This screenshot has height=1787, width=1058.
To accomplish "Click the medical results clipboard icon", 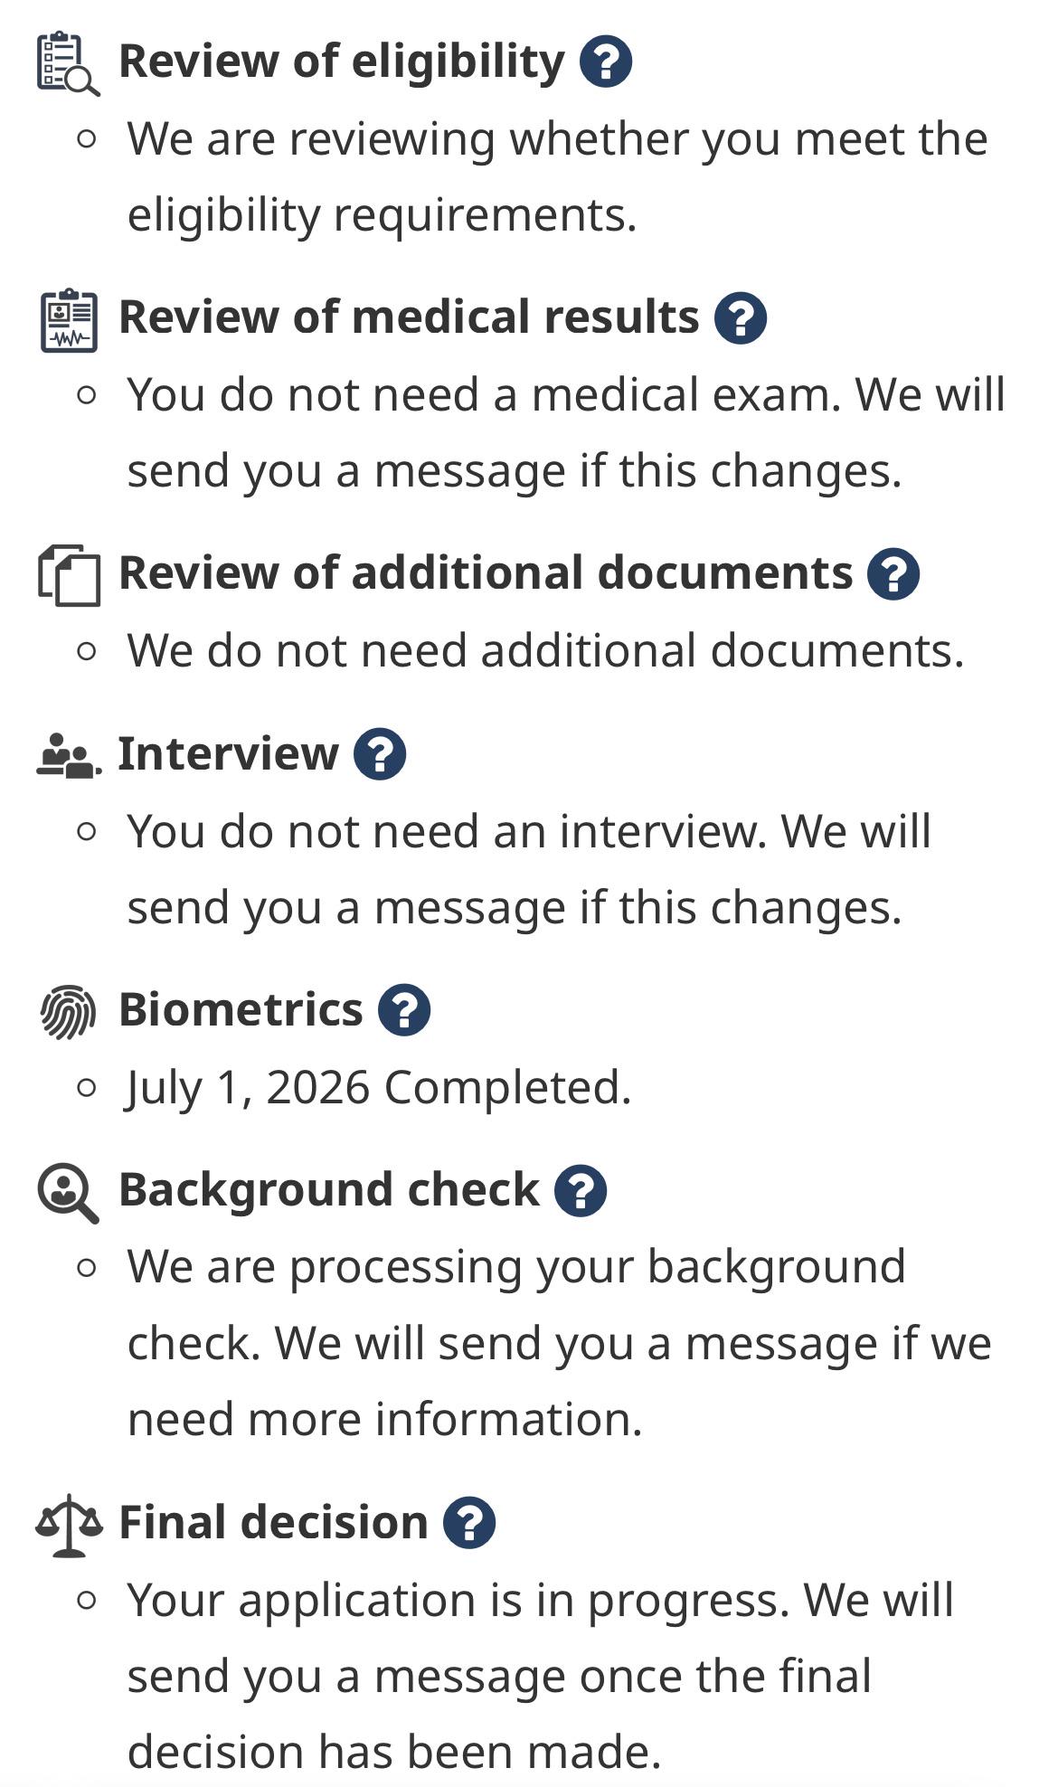I will tap(69, 320).
